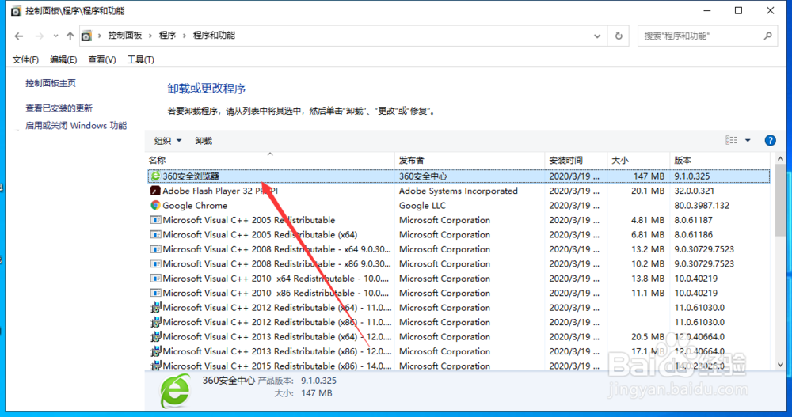Click the Back navigation arrow
The width and height of the screenshot is (792, 417).
19,36
